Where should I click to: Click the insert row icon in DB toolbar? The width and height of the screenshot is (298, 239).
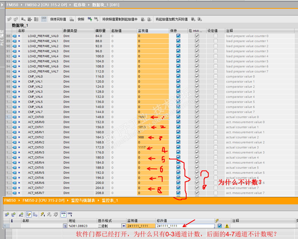pos(9,19)
